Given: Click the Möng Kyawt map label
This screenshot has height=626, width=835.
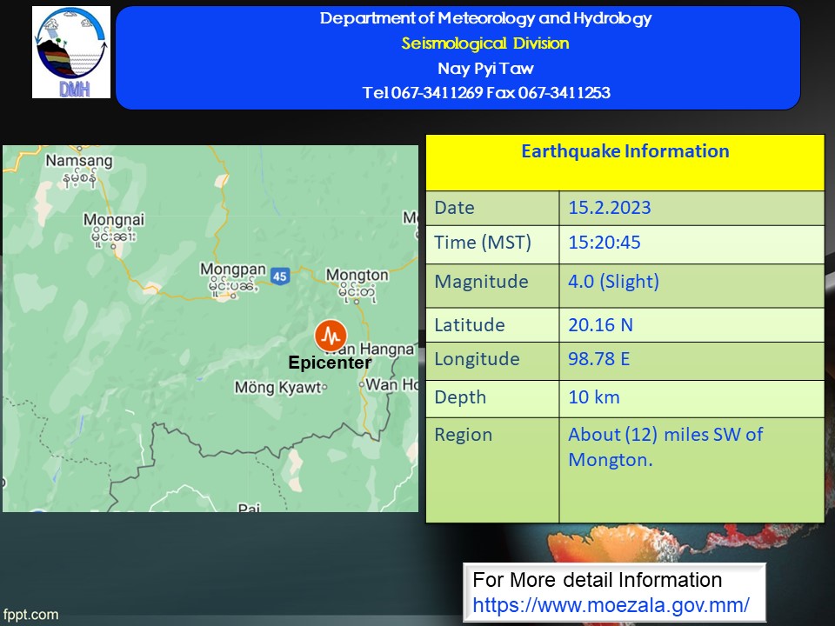Looking at the screenshot, I should [278, 387].
